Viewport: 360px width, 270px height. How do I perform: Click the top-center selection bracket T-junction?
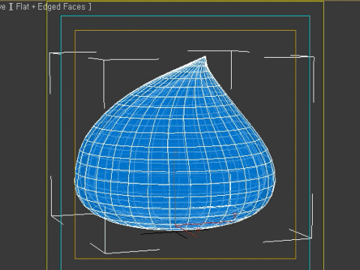pos(231,51)
